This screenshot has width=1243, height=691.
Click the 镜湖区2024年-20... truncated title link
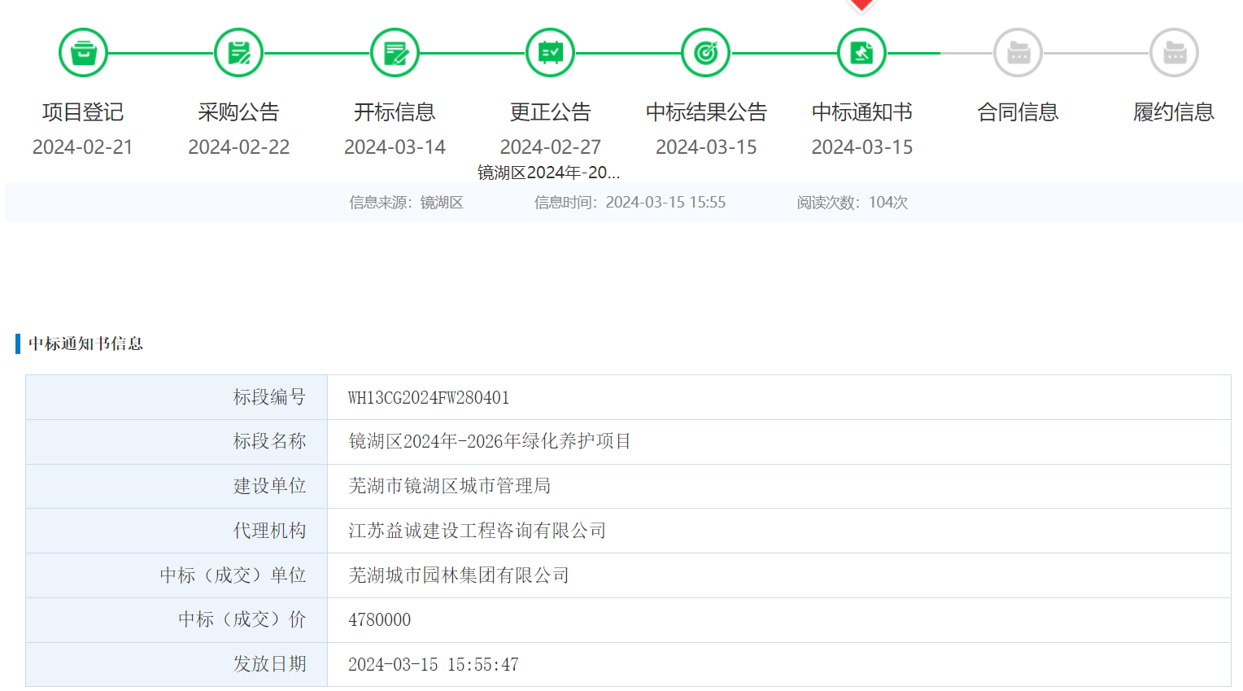pyautogui.click(x=548, y=173)
